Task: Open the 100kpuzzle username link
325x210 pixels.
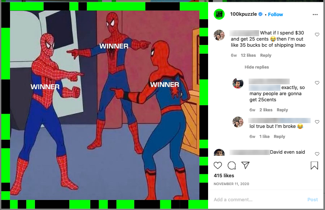Action: coord(243,14)
